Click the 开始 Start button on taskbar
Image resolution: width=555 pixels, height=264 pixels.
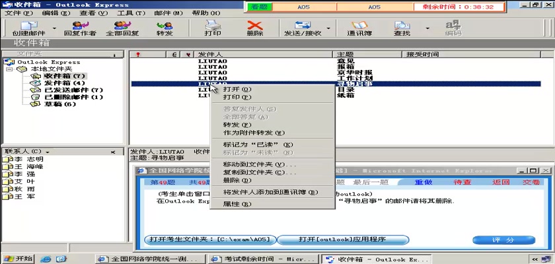[17, 259]
